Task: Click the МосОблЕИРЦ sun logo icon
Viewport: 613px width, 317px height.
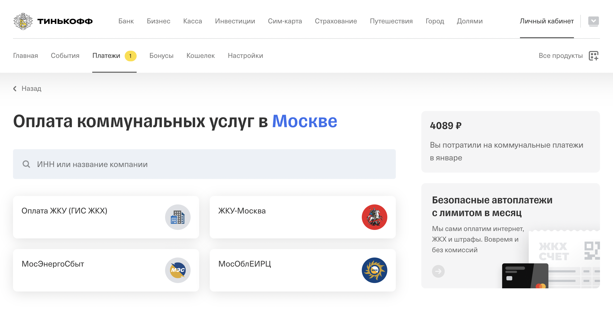Action: click(375, 270)
